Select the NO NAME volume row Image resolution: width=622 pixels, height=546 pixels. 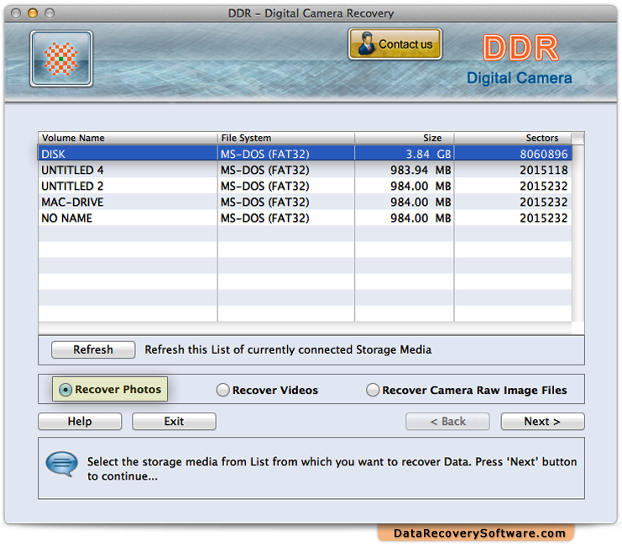click(x=305, y=218)
